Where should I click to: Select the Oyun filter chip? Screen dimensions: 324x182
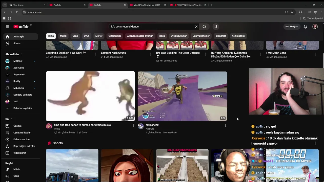(87, 36)
